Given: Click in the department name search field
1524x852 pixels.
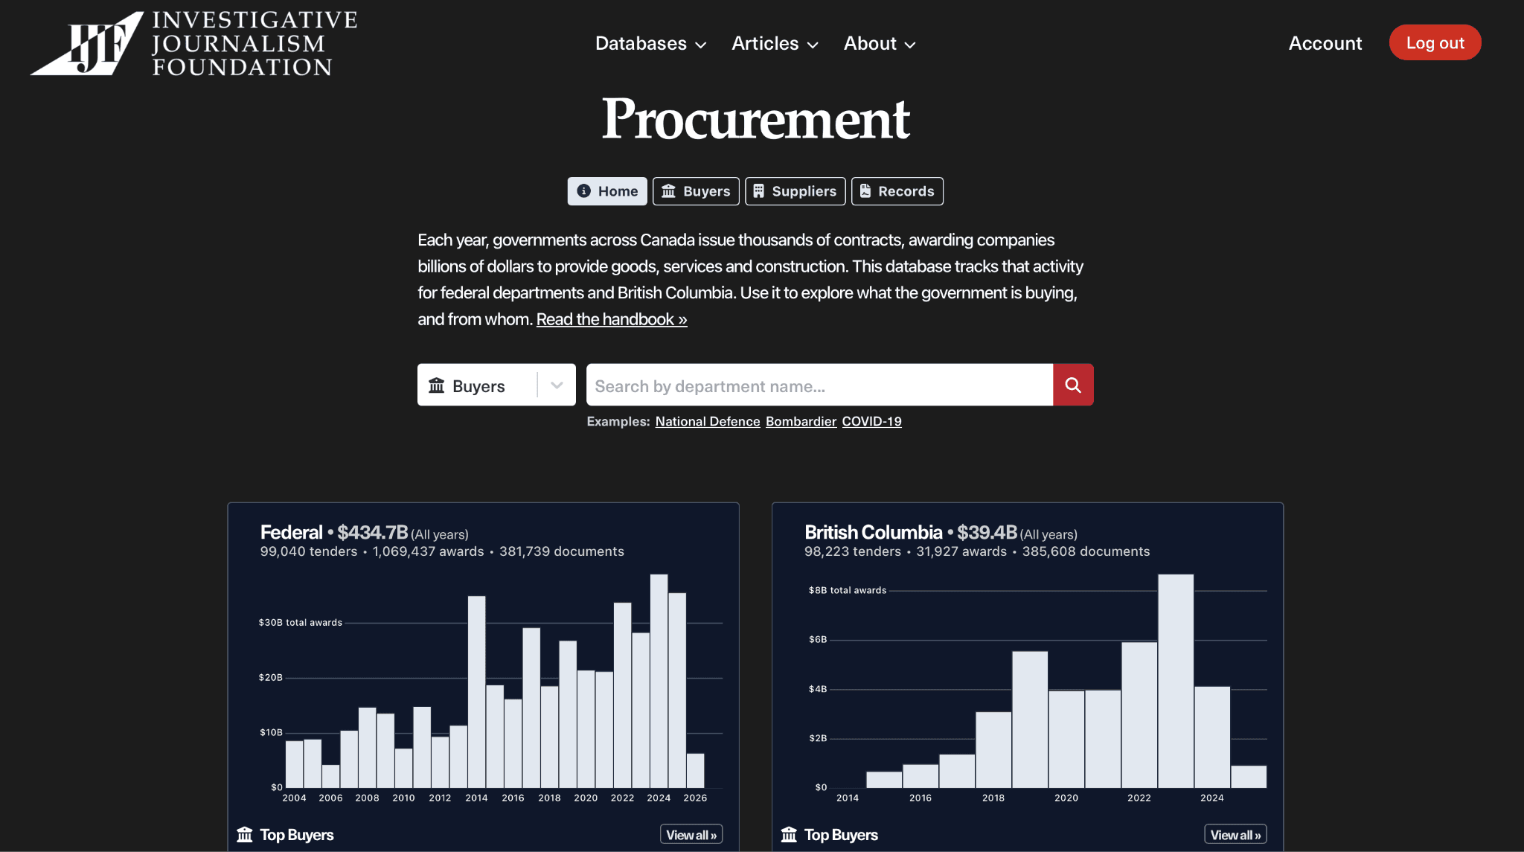Looking at the screenshot, I should coord(819,385).
